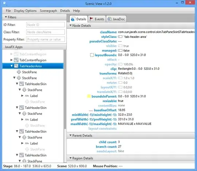Collapse the Node Details section
Image resolution: width=197 pixels, height=171 pixels.
70,26
